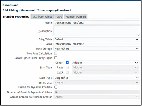Open the Smart Lists dropdown
The width and height of the screenshot is (142, 106).
97,83
